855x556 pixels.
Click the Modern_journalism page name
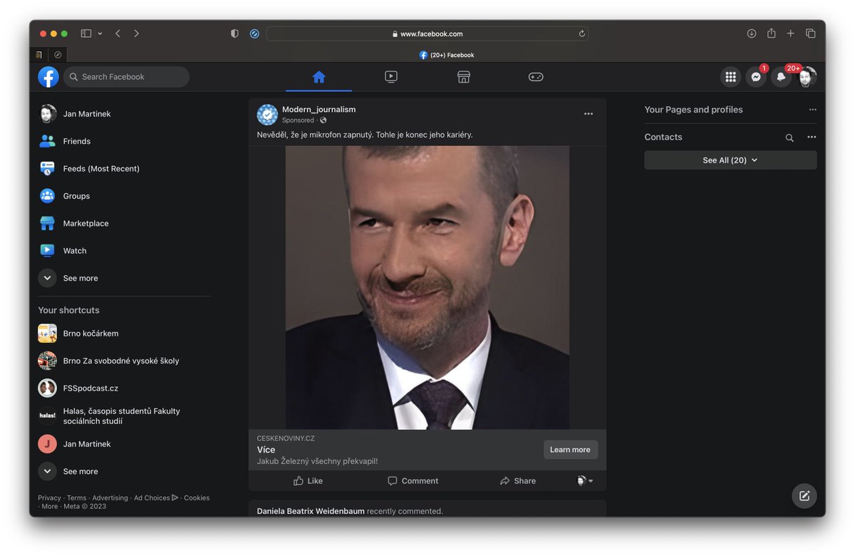pos(318,109)
